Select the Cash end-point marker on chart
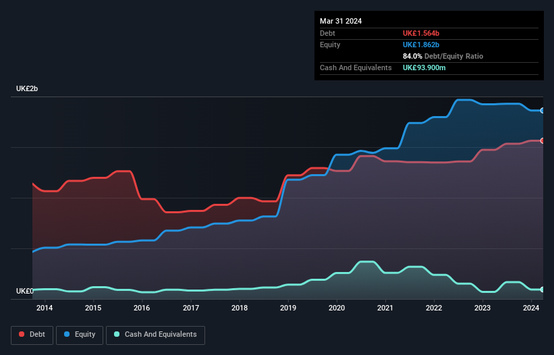The image size is (554, 355). coord(543,290)
